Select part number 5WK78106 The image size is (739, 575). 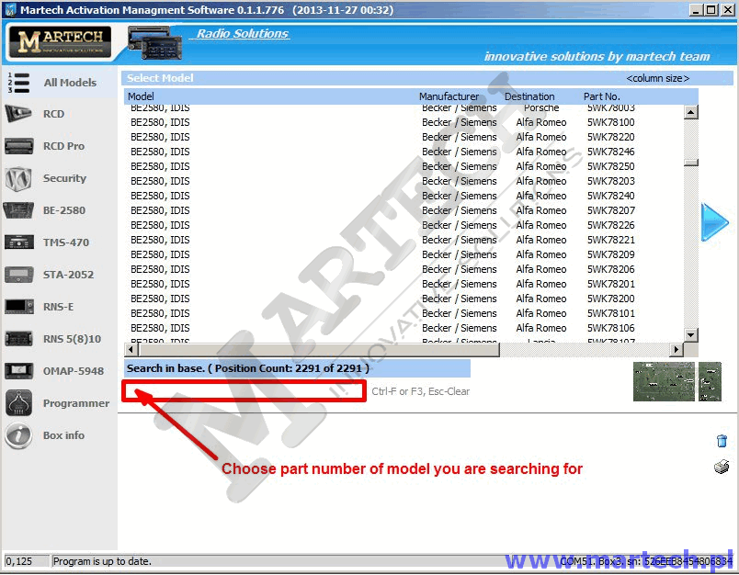(x=611, y=328)
